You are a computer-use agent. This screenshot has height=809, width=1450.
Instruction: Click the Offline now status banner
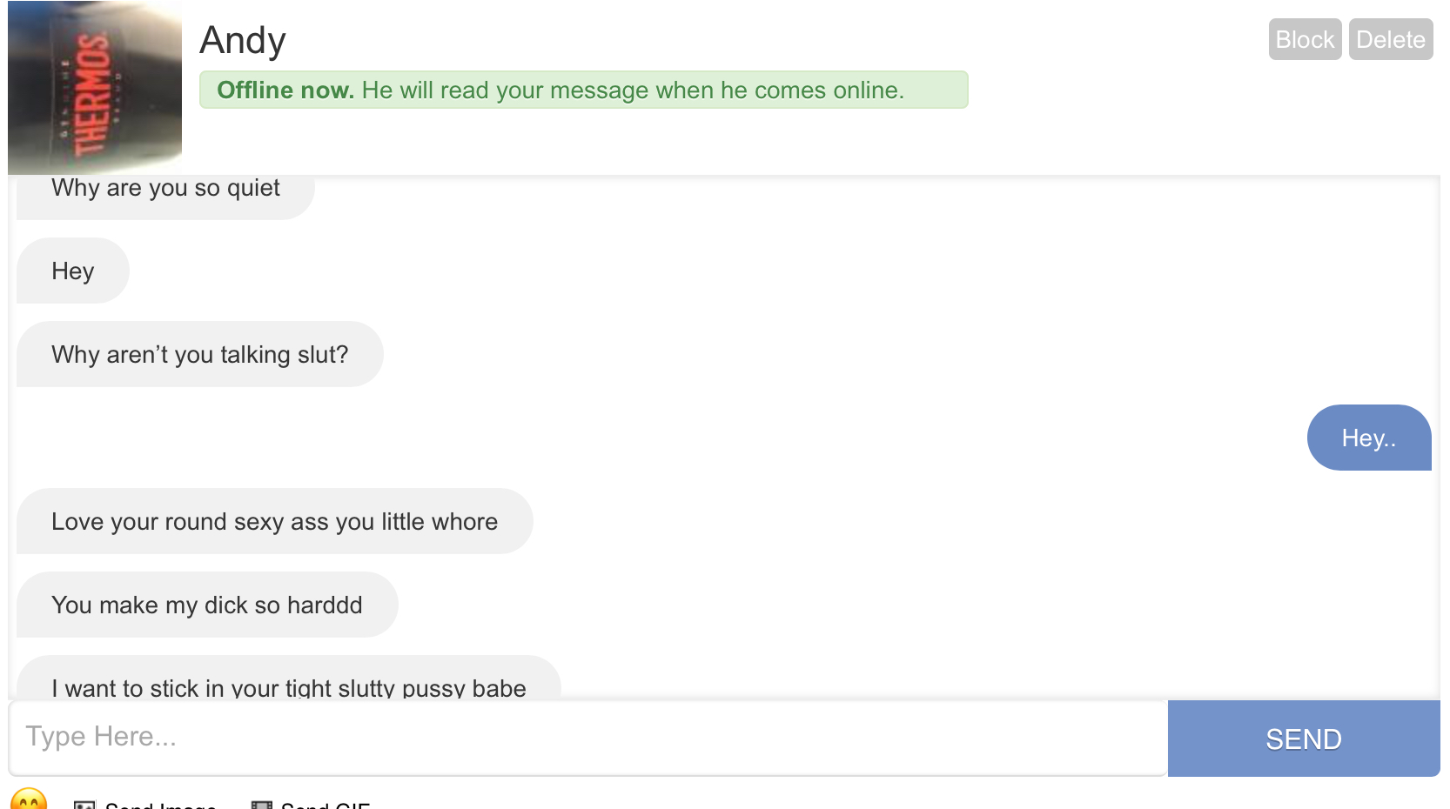(x=584, y=90)
